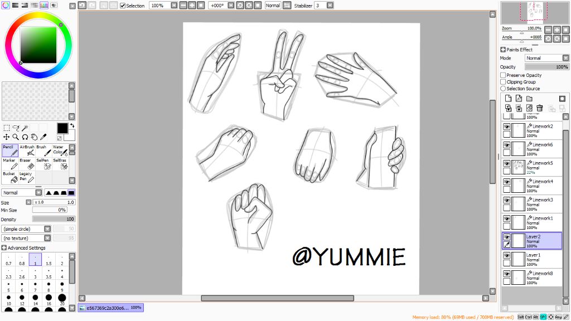The height and width of the screenshot is (321, 571).
Task: Hide the Linework4 layer
Action: pyautogui.click(x=506, y=182)
